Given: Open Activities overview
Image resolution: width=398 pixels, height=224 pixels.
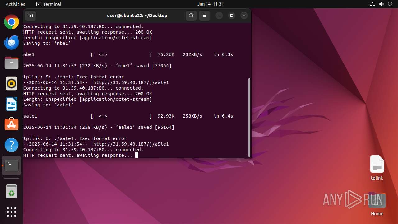Looking at the screenshot, I should click(x=15, y=4).
